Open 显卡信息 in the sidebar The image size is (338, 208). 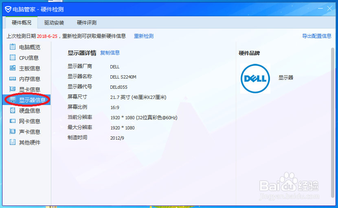click(x=26, y=90)
